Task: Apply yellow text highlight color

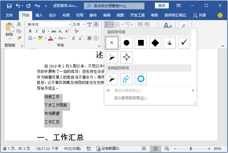Action: (x=40, y=38)
